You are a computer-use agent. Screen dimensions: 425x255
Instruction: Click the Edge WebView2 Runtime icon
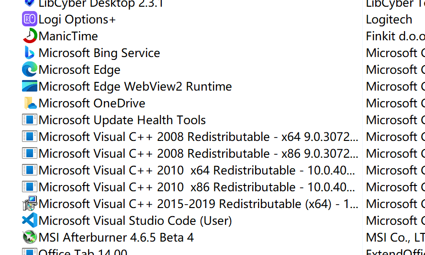(x=30, y=86)
